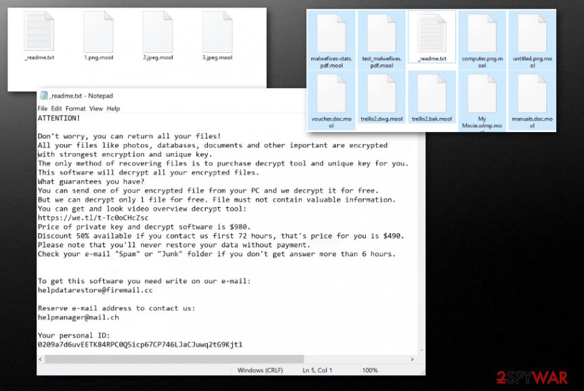Click Notepad horizontal scrollbar thumb
Viewport: 584px width, 391px height.
[174, 359]
